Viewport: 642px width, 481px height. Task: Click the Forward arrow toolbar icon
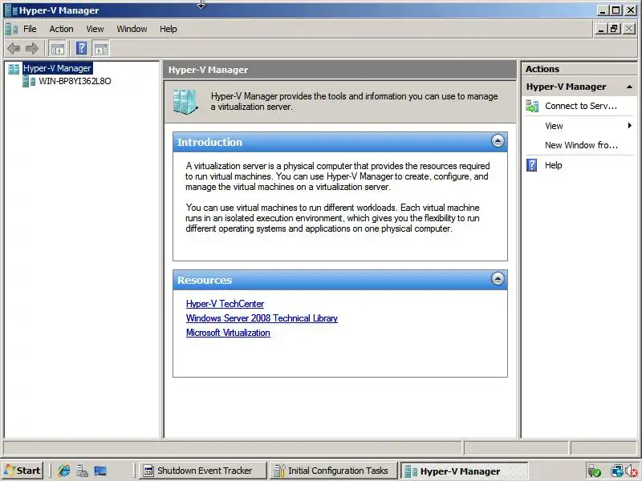pyautogui.click(x=31, y=49)
